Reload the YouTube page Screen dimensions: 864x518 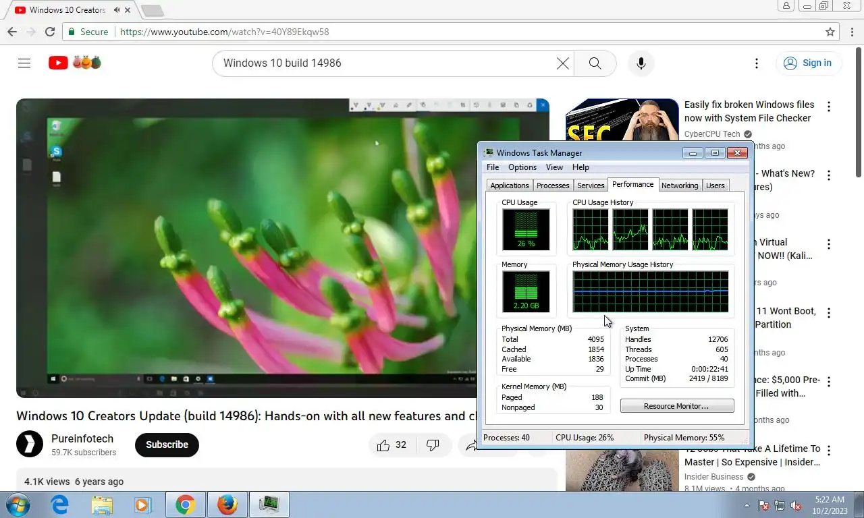(x=50, y=32)
